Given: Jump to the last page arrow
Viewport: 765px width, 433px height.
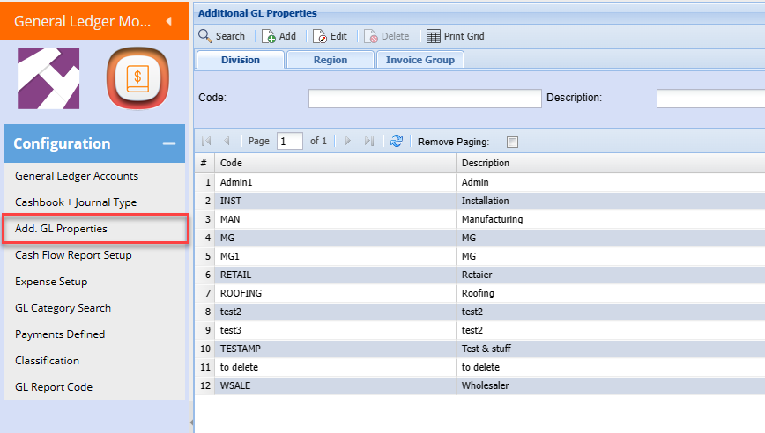Looking at the screenshot, I should tap(369, 141).
